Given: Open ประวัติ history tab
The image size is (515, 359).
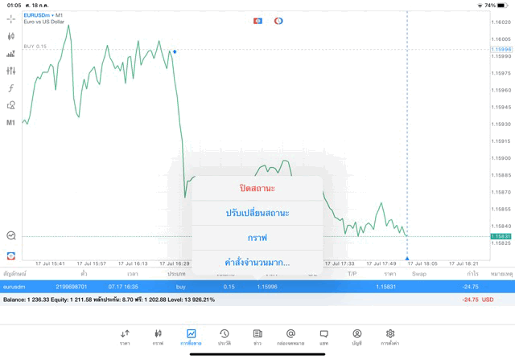Looking at the screenshot, I should [225, 337].
